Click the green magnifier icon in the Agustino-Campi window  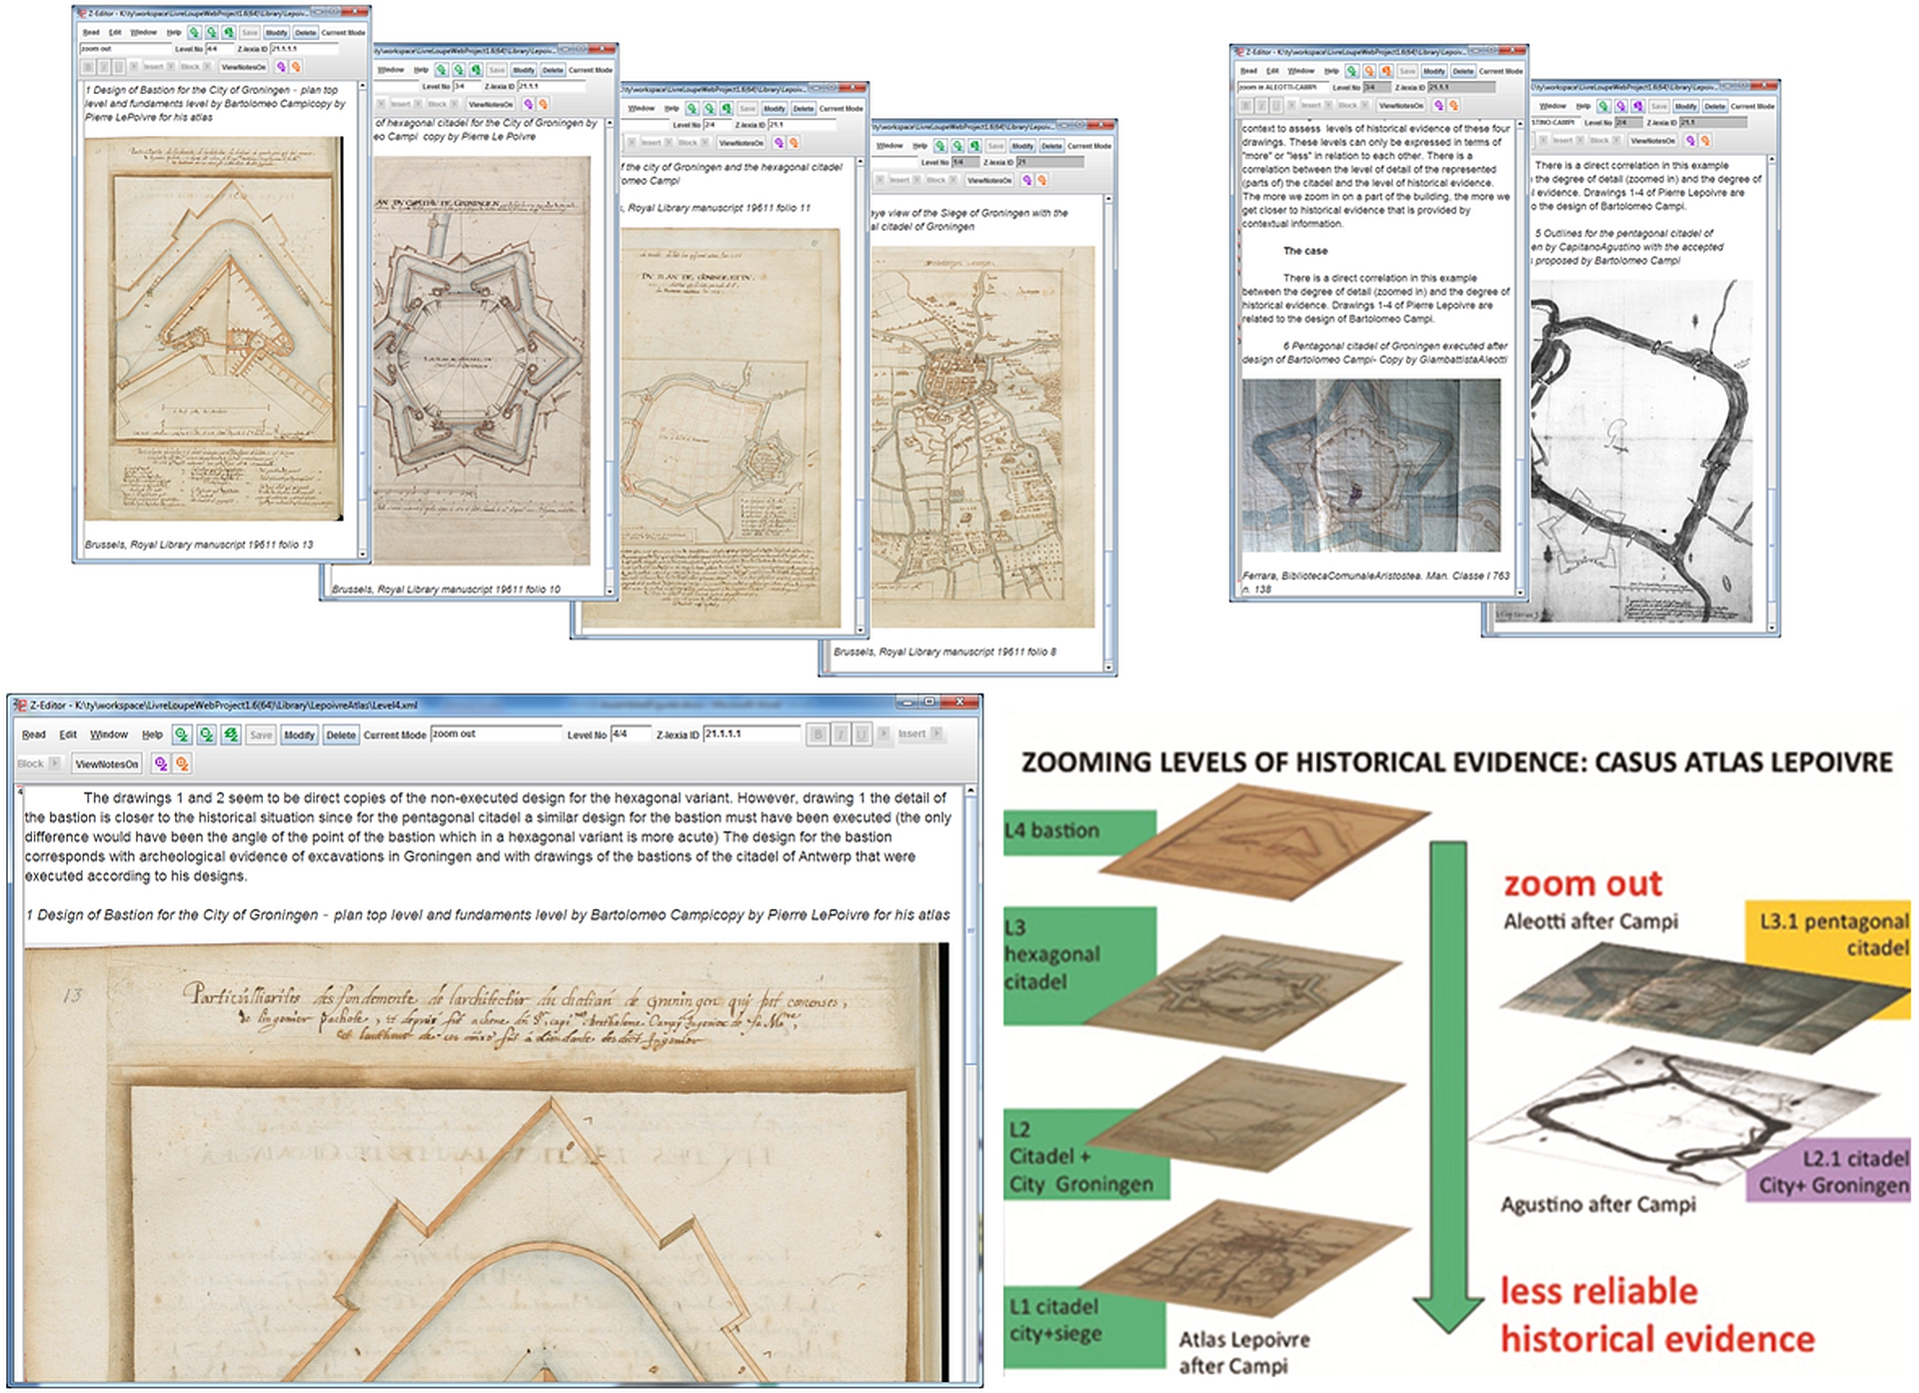(x=1603, y=106)
